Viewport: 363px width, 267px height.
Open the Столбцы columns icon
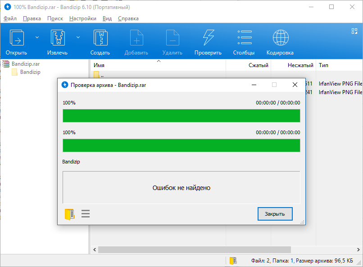tap(245, 37)
